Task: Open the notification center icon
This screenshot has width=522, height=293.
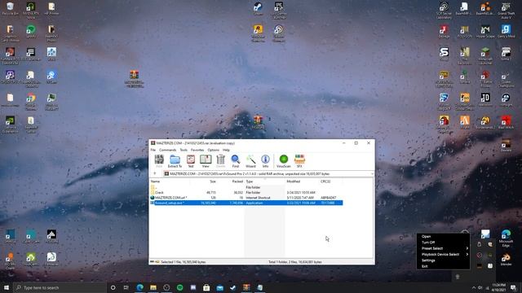Action: click(513, 287)
